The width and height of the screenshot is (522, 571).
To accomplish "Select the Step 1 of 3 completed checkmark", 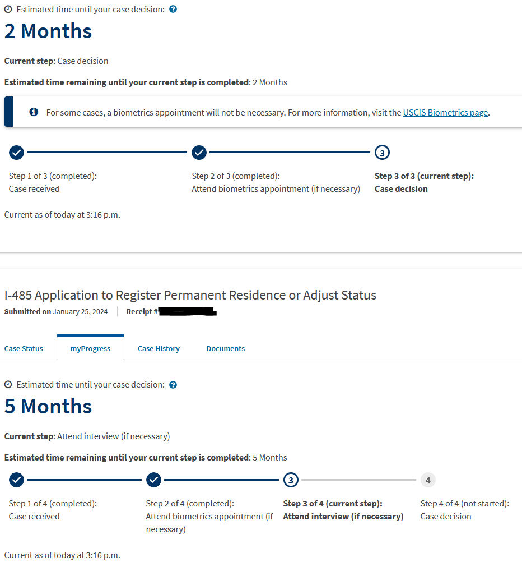I will point(16,153).
